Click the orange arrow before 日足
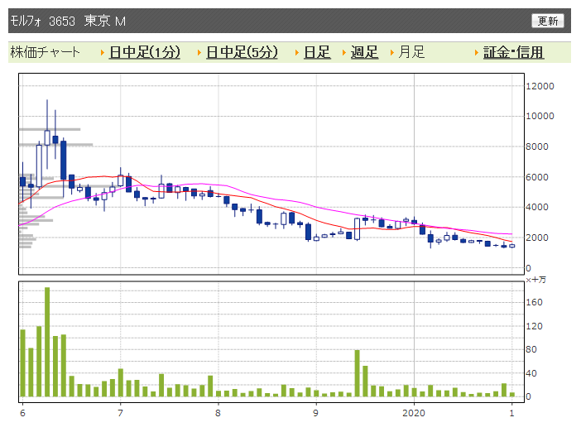Viewport: 581px width, 432px height. tap(297, 53)
